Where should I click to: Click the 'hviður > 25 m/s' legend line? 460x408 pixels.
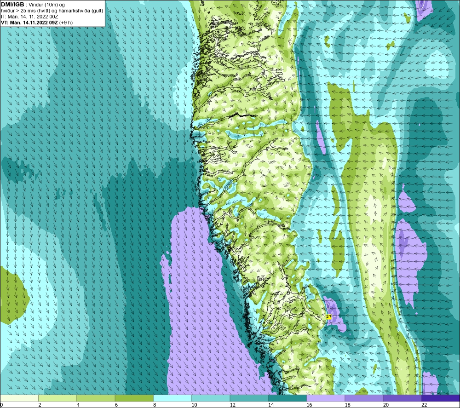pos(52,11)
